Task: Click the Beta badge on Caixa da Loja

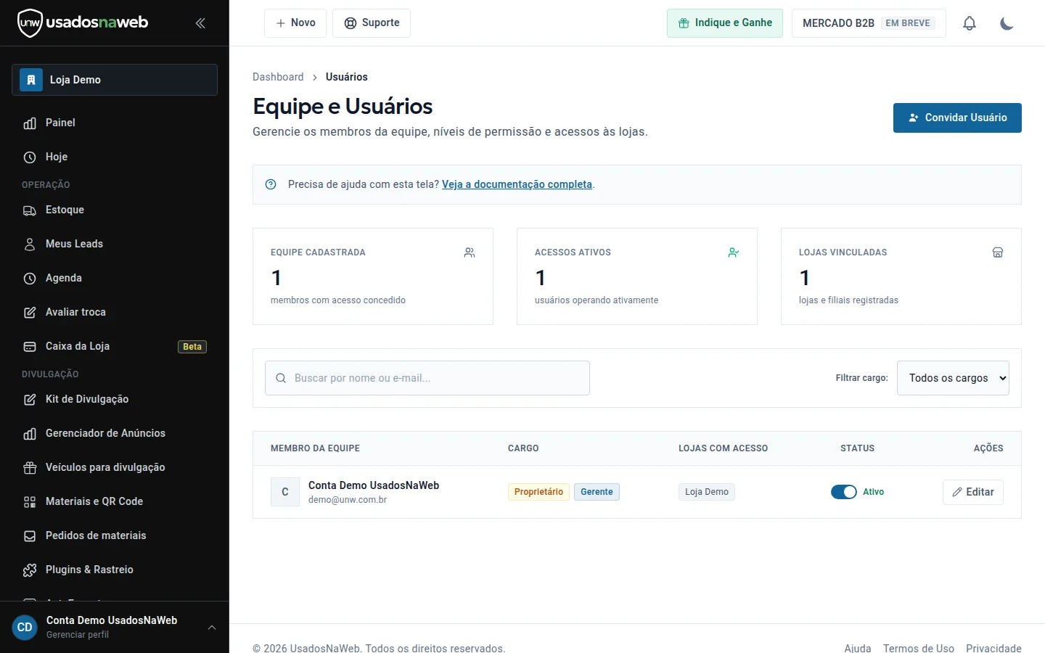Action: coord(192,347)
